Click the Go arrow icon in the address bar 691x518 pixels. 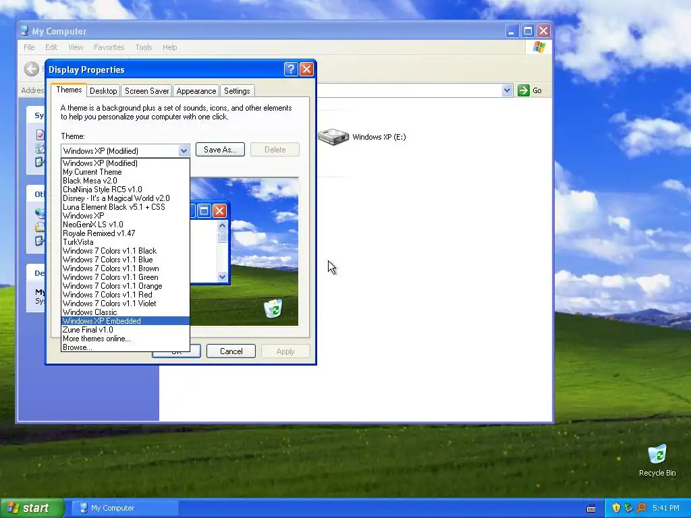pyautogui.click(x=523, y=90)
